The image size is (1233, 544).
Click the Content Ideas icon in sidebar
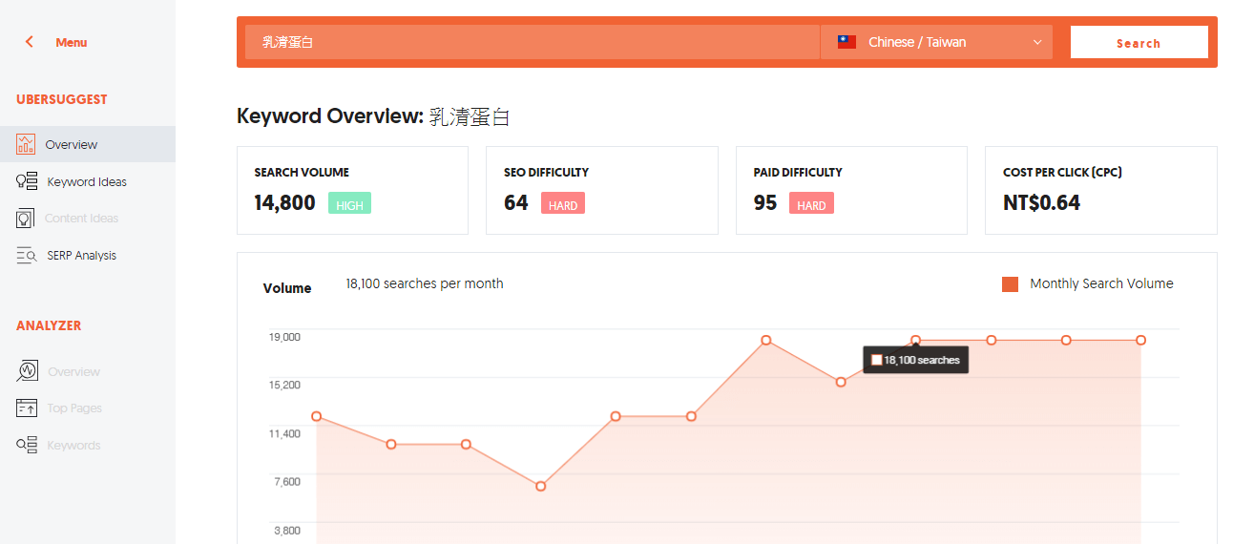click(26, 219)
